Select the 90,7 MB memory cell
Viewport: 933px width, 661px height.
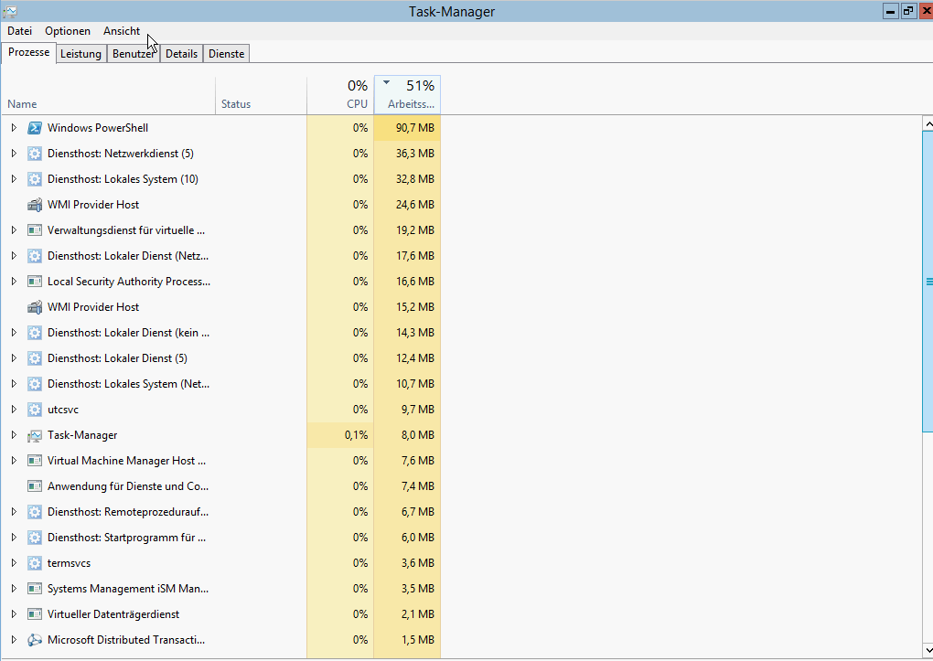click(408, 128)
